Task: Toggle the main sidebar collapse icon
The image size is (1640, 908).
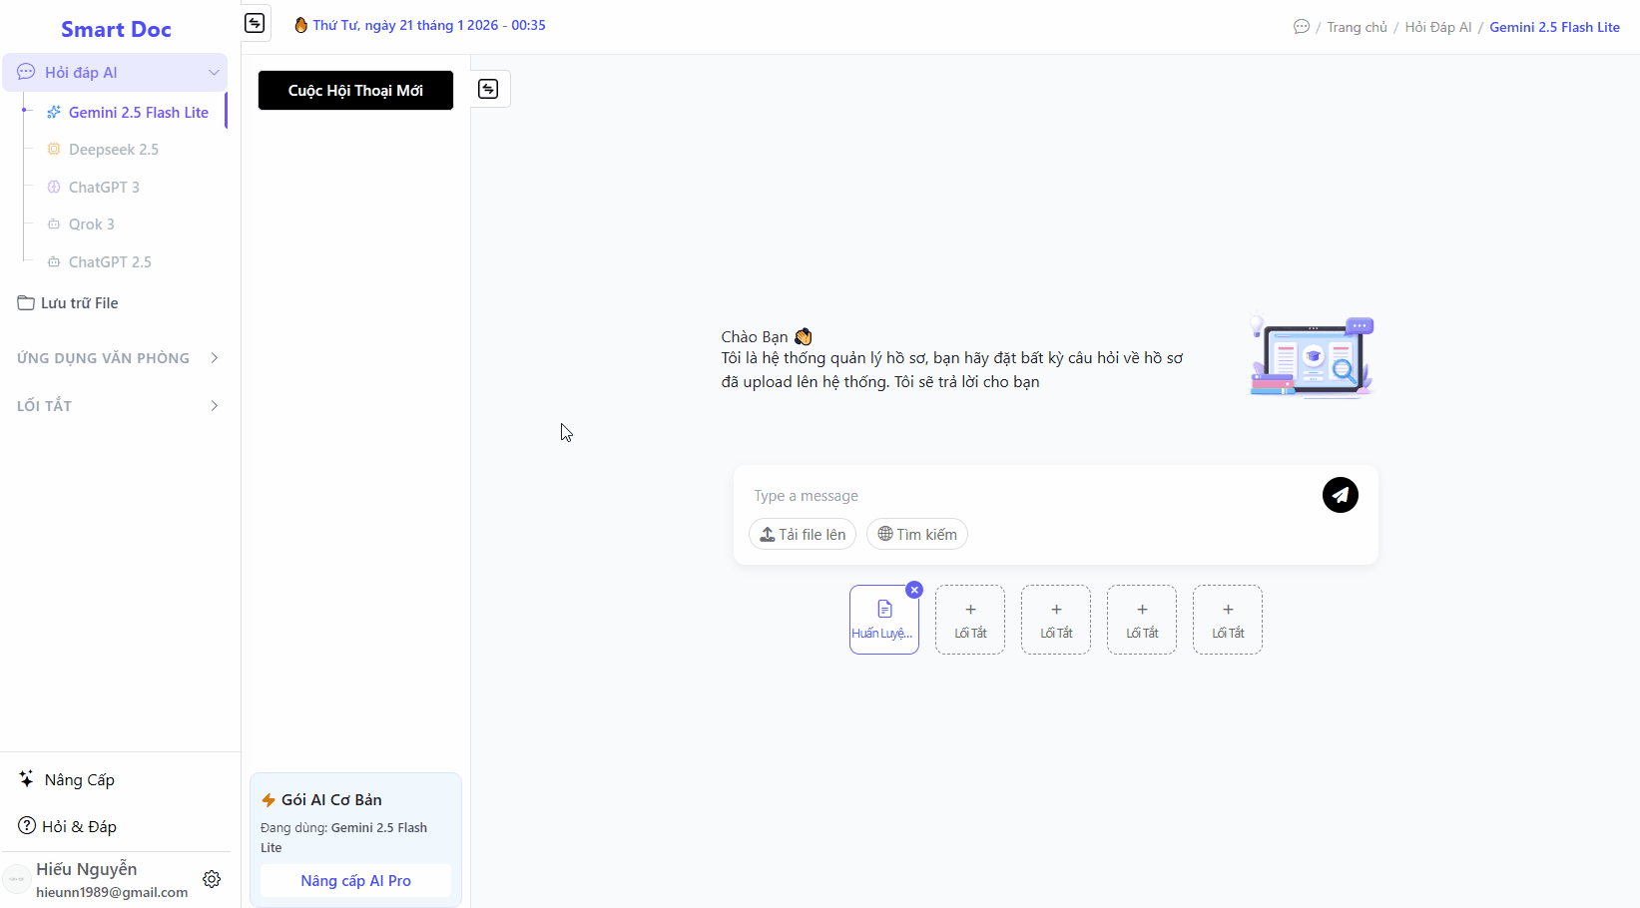Action: pos(256,23)
